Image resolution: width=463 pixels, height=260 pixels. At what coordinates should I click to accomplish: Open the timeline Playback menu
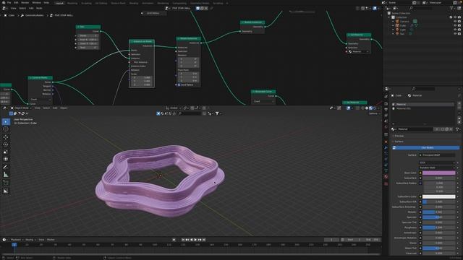tap(16, 240)
